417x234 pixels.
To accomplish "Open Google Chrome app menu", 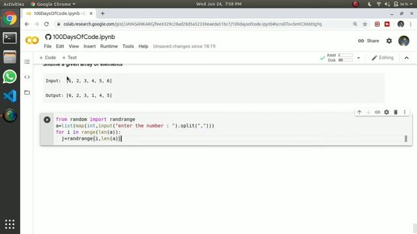I will tap(53, 4).
